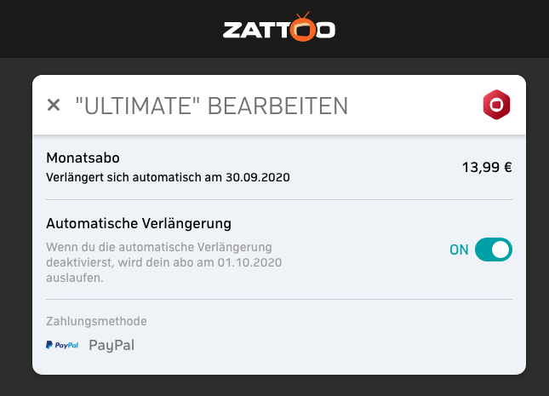Image resolution: width=549 pixels, height=396 pixels.
Task: Click the ZATT letters of the logo
Action: (257, 30)
